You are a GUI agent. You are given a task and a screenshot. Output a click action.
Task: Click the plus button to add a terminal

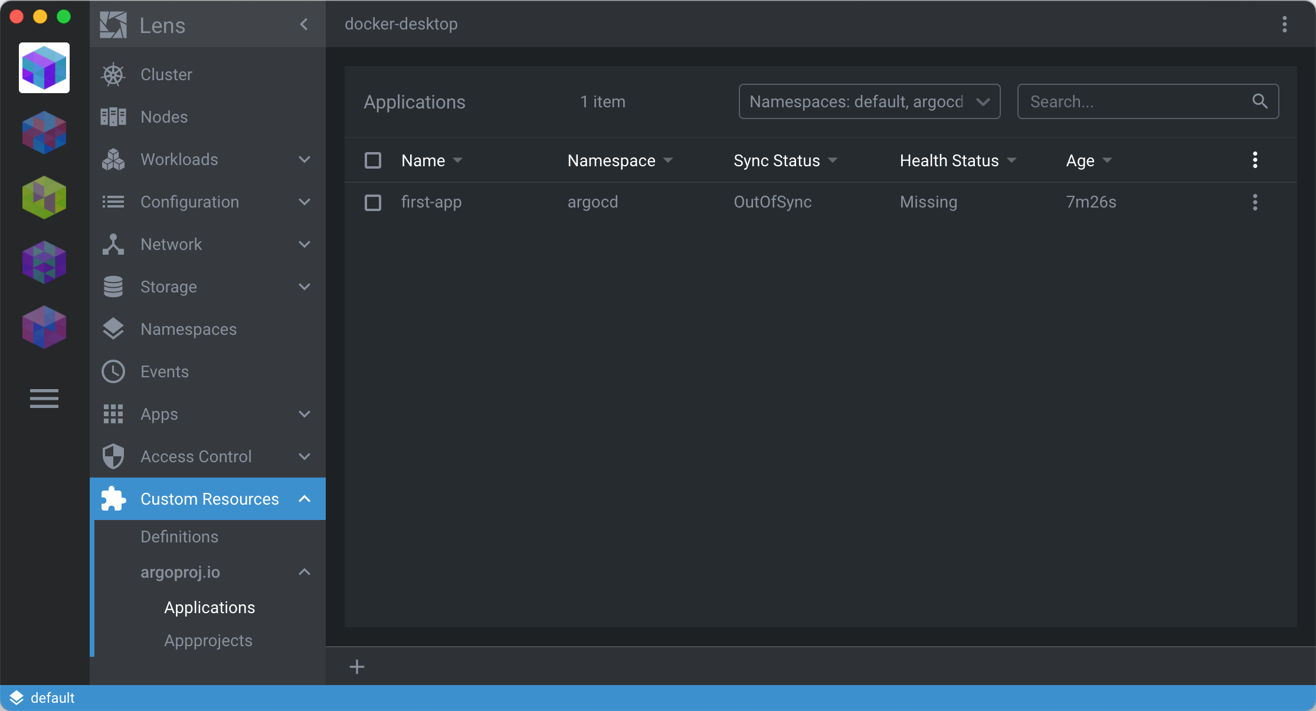point(356,667)
